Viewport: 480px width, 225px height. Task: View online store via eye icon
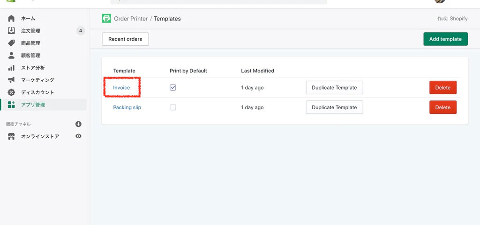tap(78, 136)
